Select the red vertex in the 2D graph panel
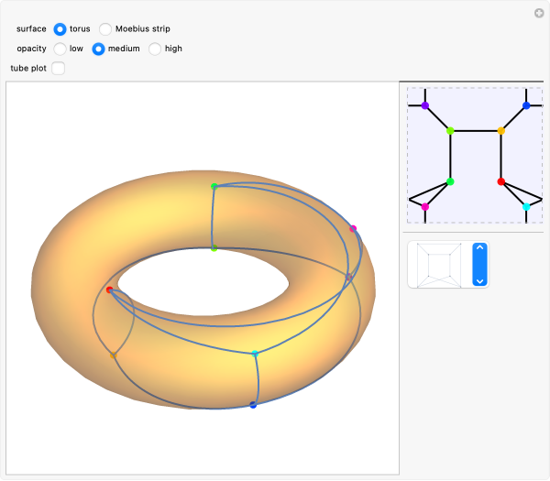550x481 pixels. point(500,181)
